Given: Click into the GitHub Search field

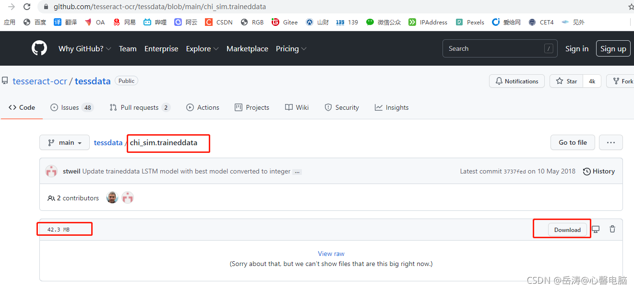Looking at the screenshot, I should pos(500,48).
